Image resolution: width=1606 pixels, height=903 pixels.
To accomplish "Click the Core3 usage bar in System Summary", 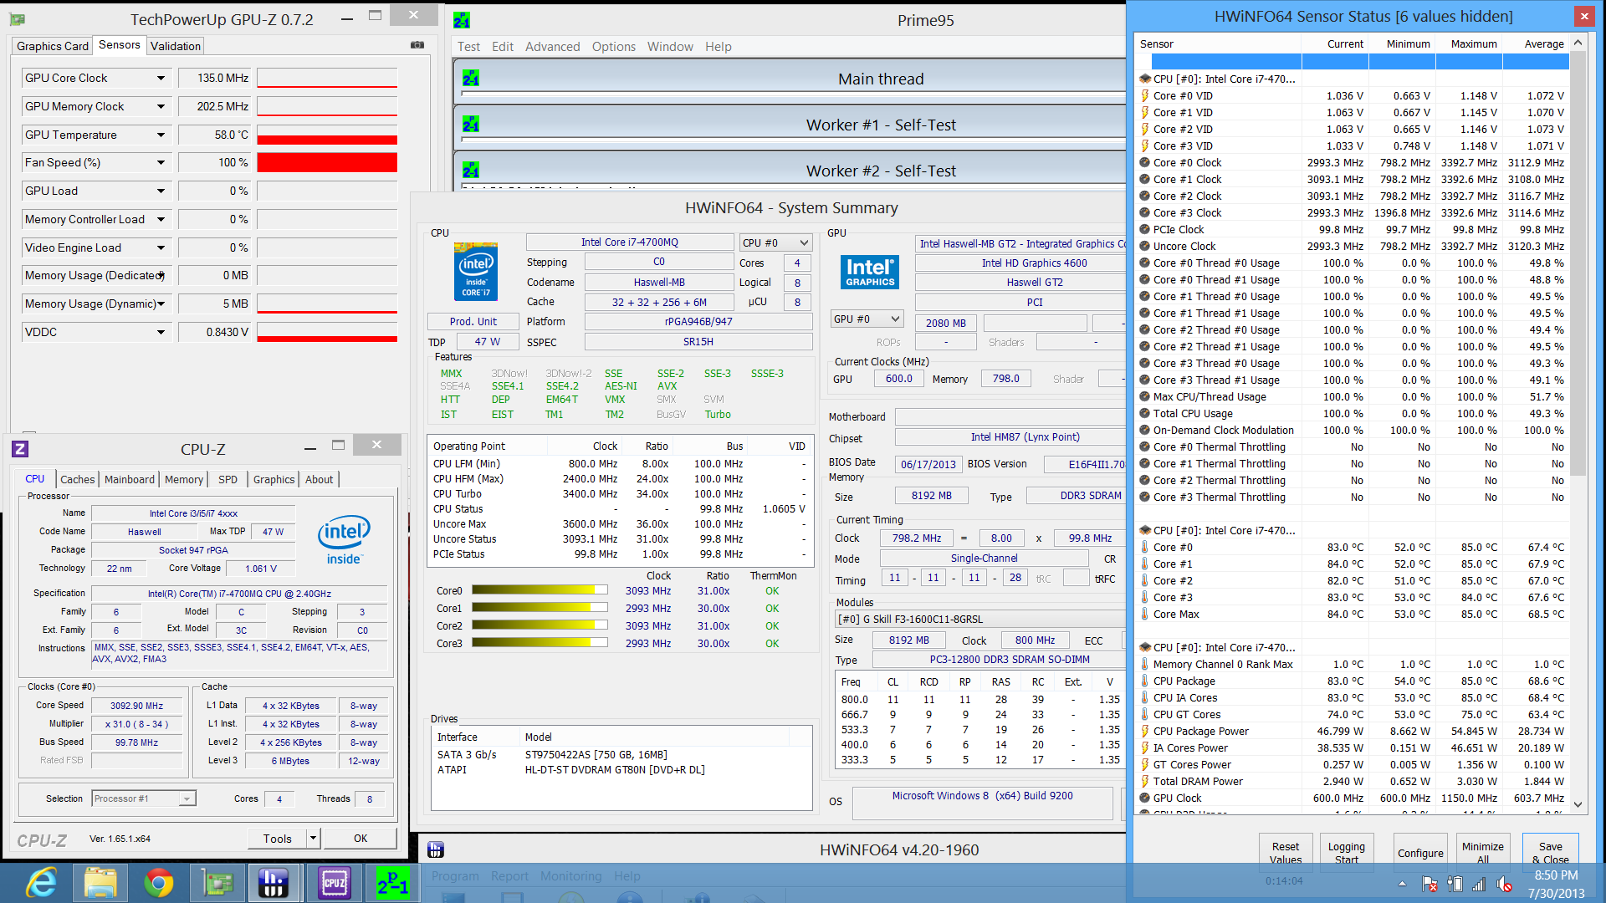I will tap(540, 643).
